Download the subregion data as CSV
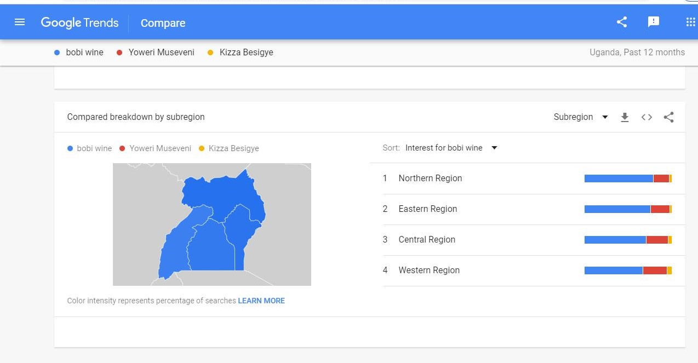698x363 pixels. (625, 117)
